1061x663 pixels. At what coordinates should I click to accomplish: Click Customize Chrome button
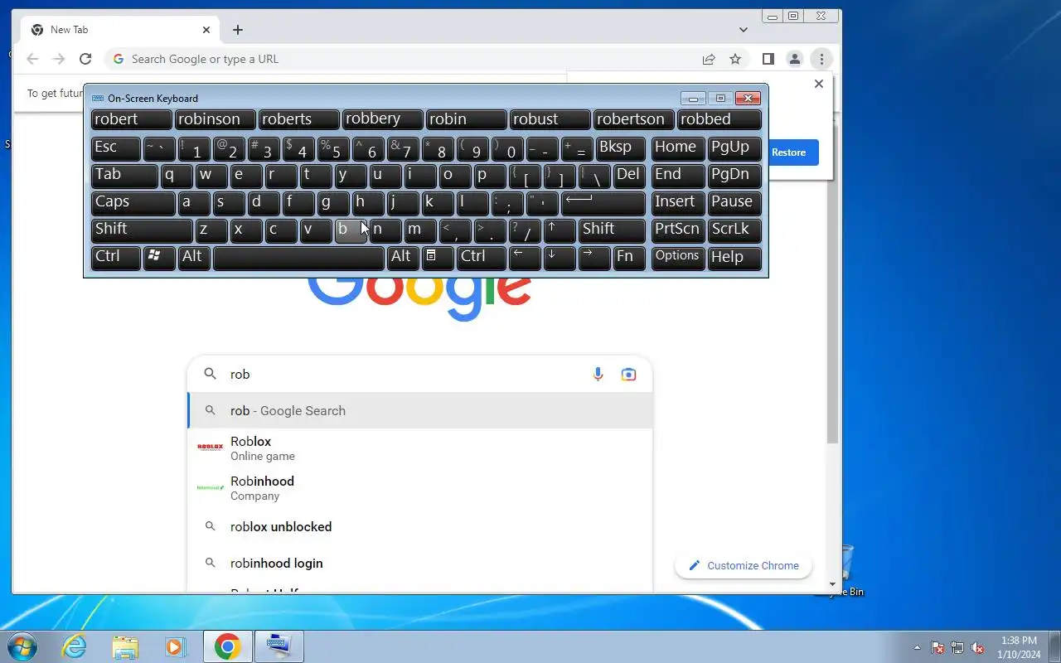tap(744, 565)
